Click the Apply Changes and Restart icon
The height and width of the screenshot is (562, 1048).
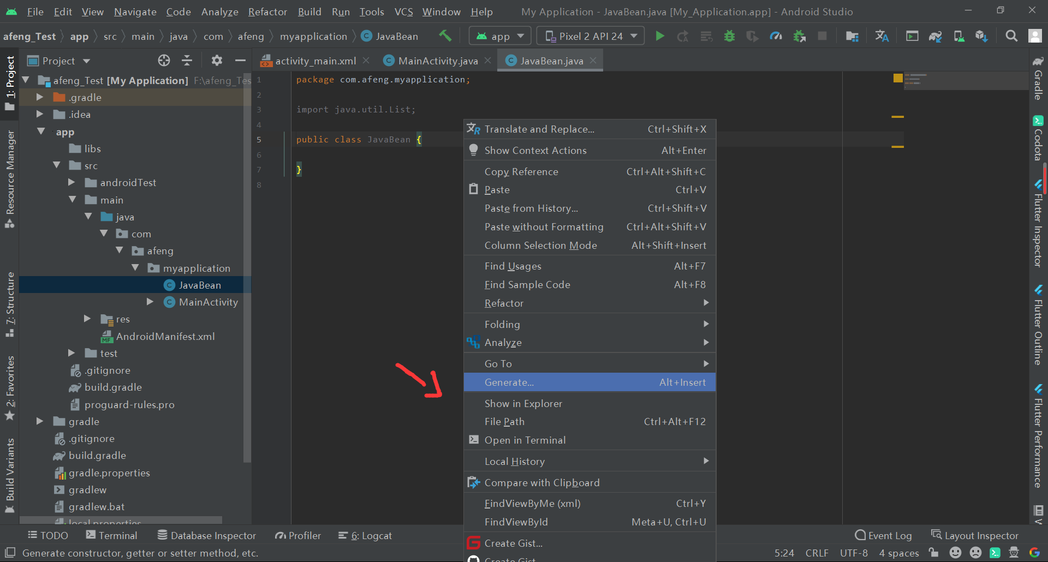pyautogui.click(x=683, y=36)
